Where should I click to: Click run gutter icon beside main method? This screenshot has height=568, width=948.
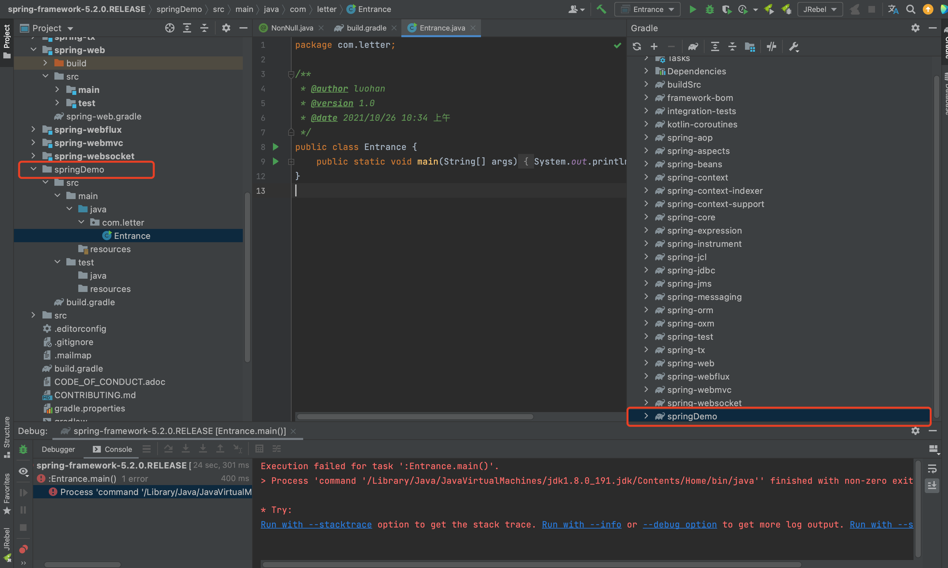coord(275,161)
